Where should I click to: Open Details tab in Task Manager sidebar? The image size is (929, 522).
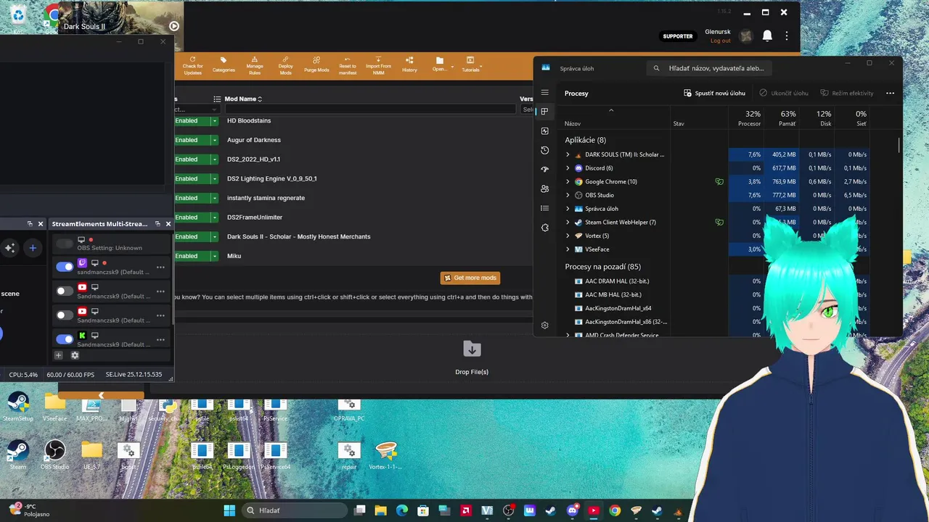(x=545, y=208)
